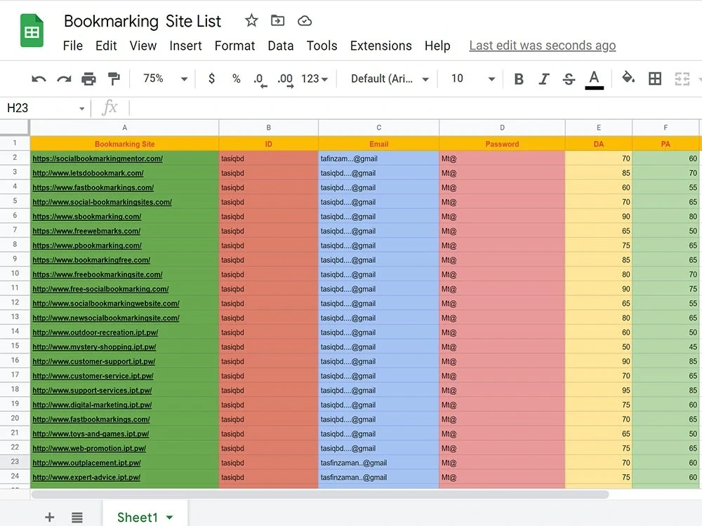Viewport: 702px width, 526px height.
Task: Open the File menu
Action: tap(72, 46)
